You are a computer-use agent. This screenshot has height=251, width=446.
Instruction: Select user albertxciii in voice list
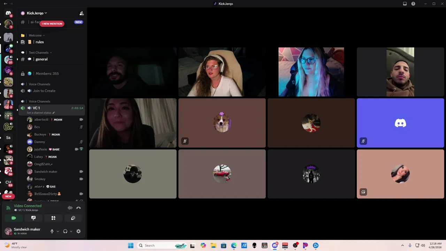tap(55, 120)
